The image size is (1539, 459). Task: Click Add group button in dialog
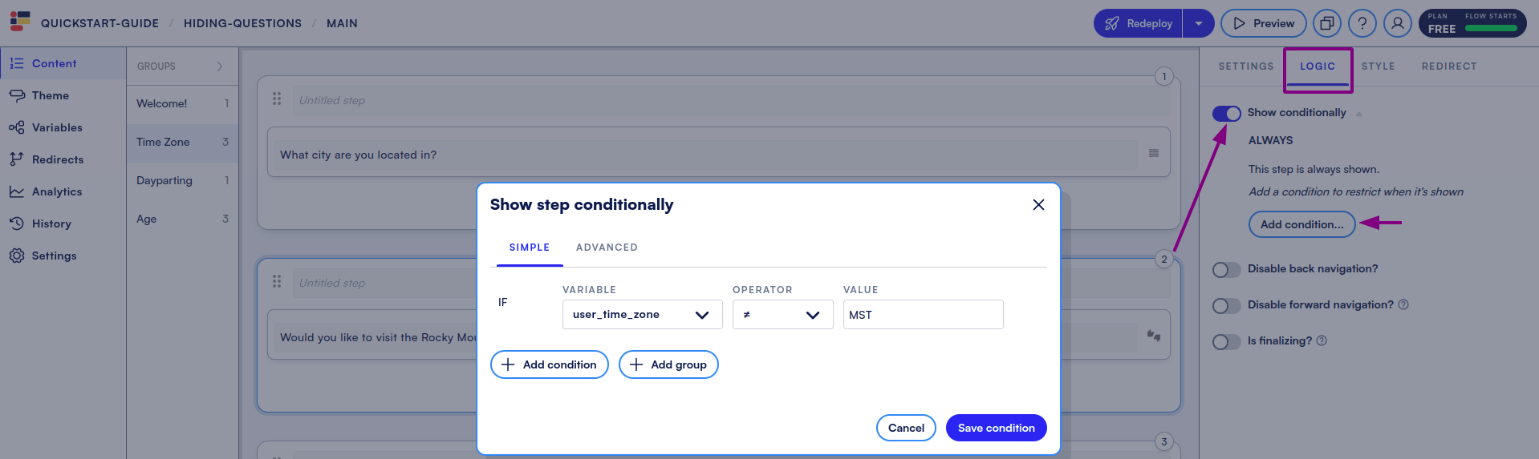pos(668,364)
